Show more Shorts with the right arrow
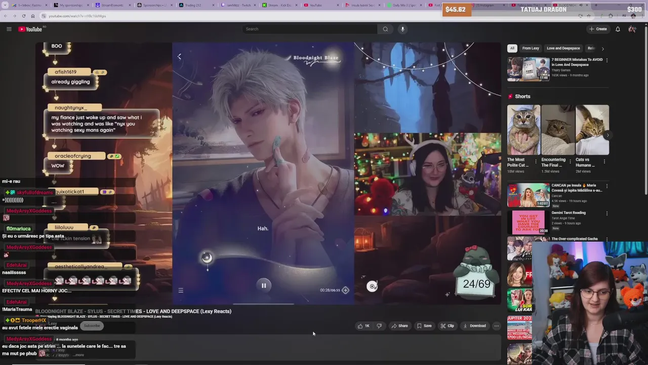The image size is (648, 365). pos(607,135)
